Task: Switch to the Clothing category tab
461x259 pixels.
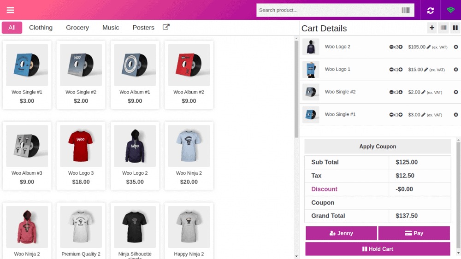Action: pos(41,28)
